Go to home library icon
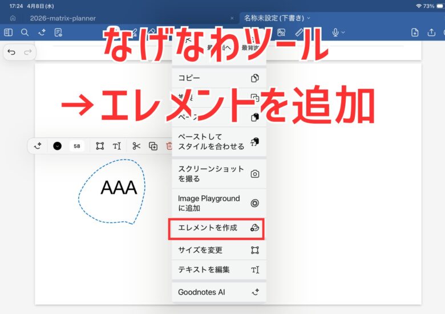 click(13, 18)
